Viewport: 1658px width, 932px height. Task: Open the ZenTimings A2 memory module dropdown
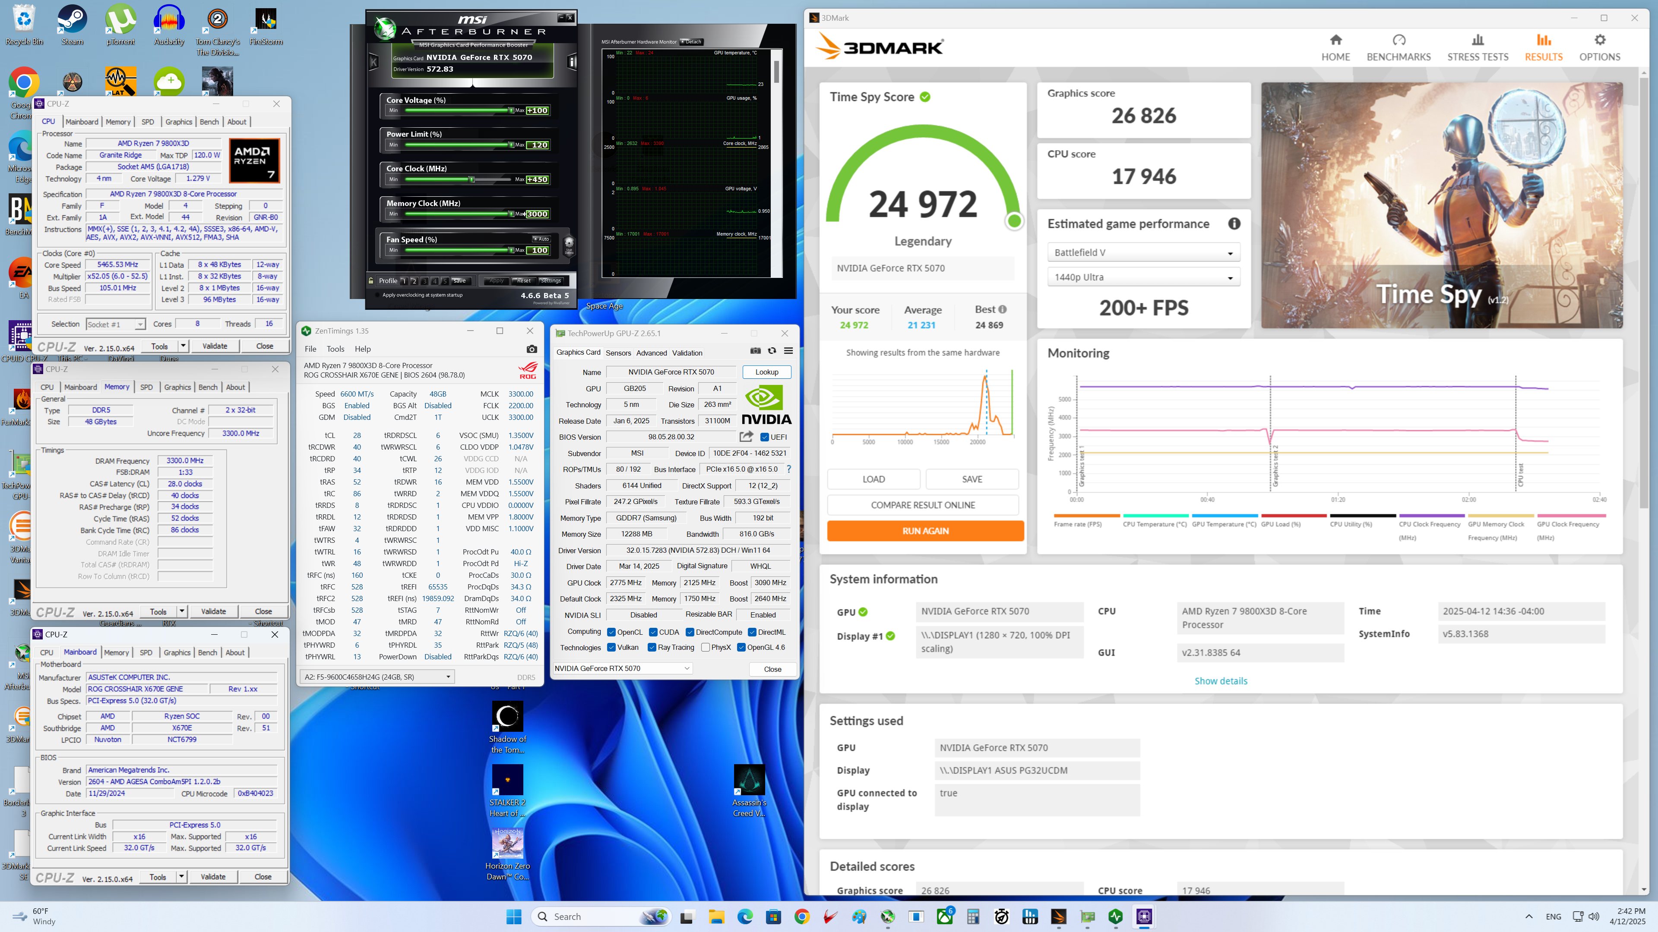click(377, 677)
